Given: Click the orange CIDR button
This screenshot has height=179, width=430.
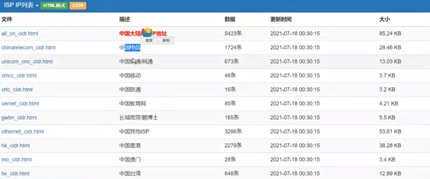Looking at the screenshot, I should pyautogui.click(x=78, y=5).
